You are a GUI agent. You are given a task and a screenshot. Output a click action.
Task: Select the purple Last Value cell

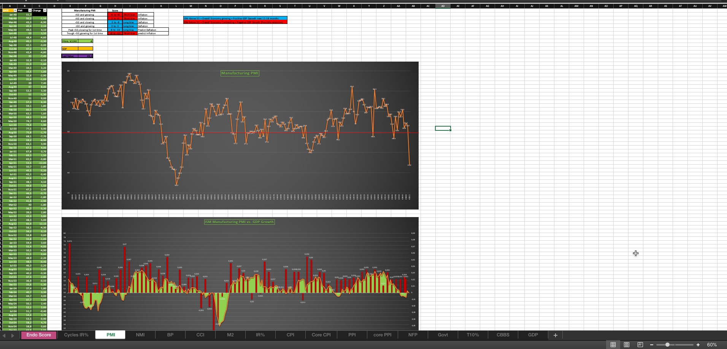tap(70, 56)
